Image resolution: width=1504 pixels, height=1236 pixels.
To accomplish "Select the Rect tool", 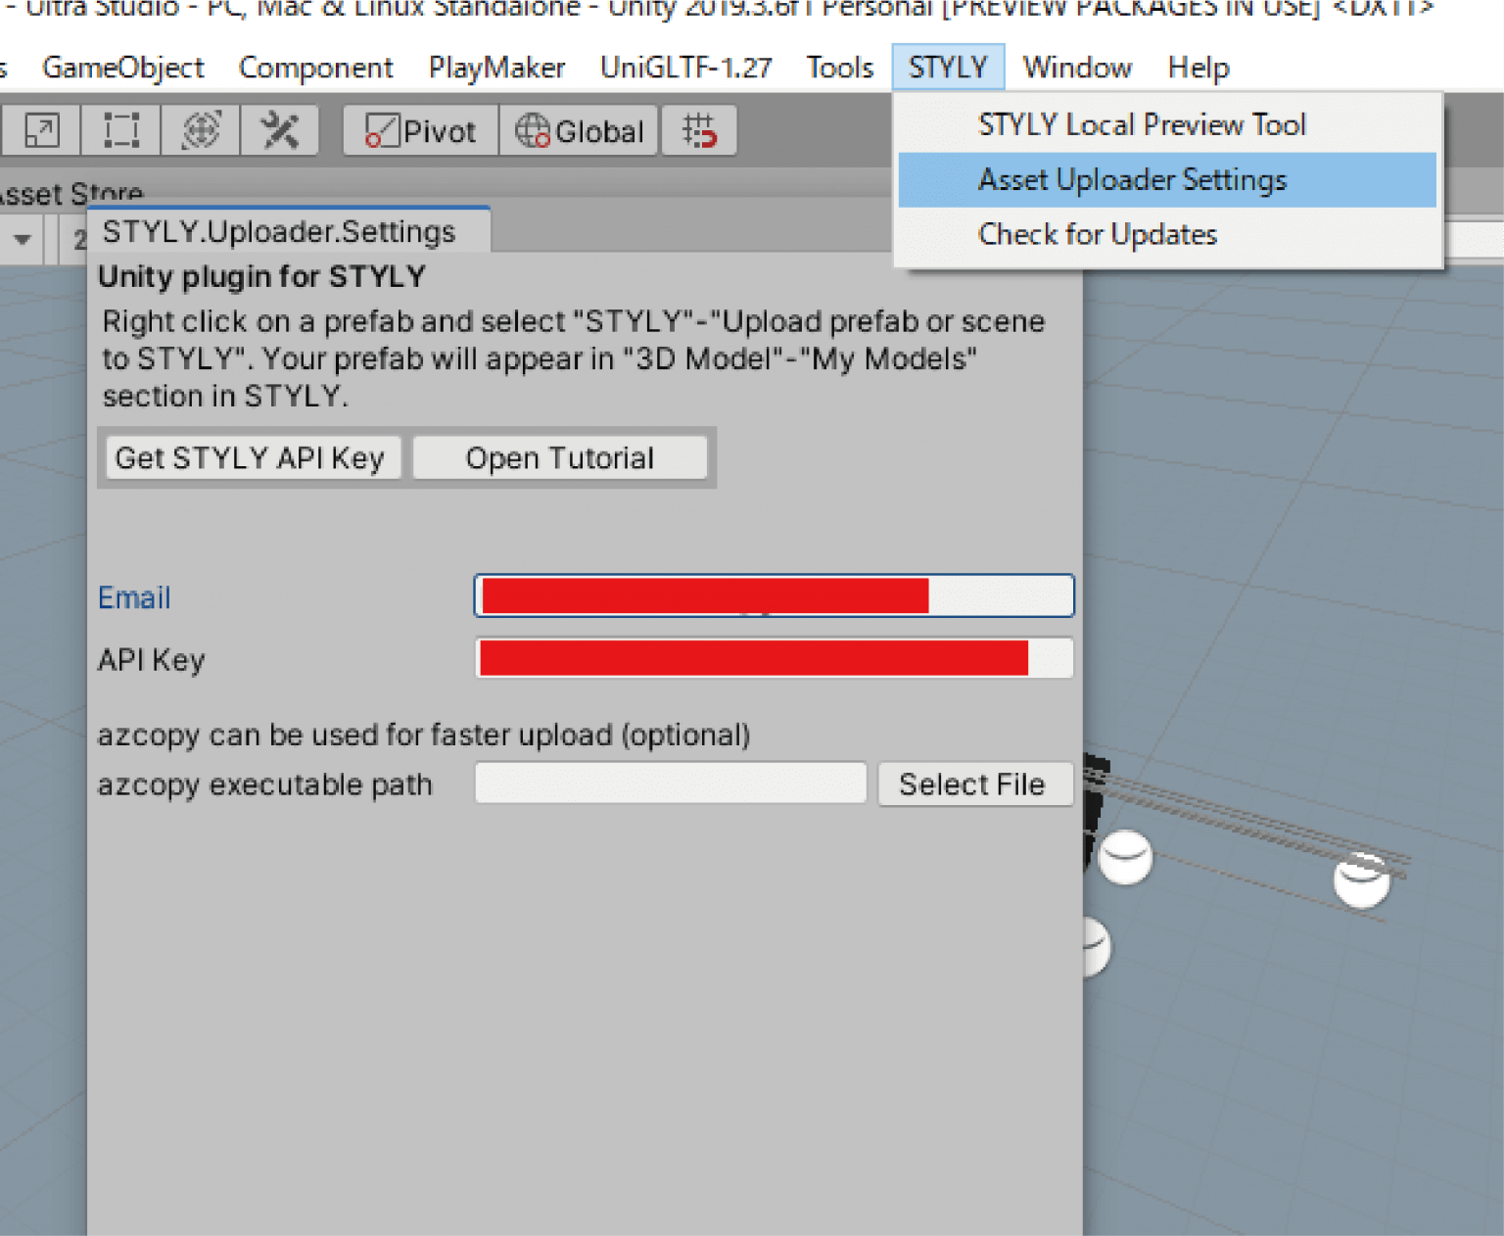I will click(x=119, y=129).
